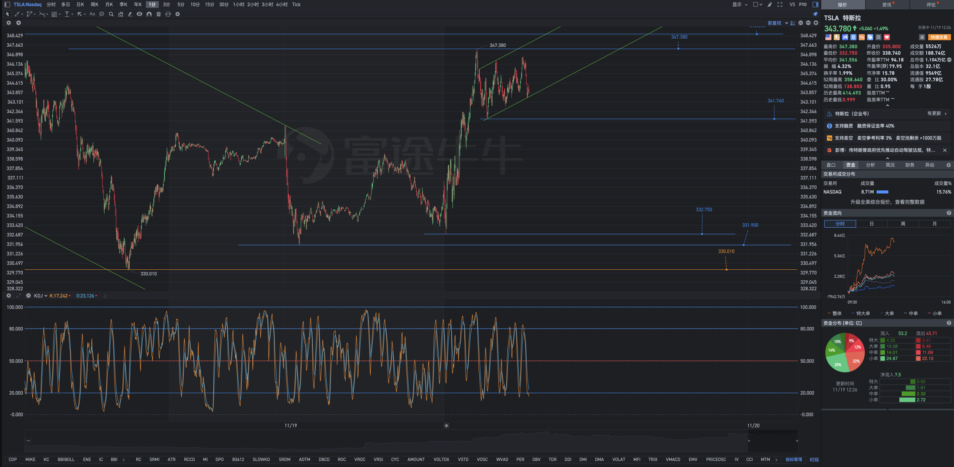The height and width of the screenshot is (467, 954).
Task: Click the VS compare button
Action: pos(792,5)
